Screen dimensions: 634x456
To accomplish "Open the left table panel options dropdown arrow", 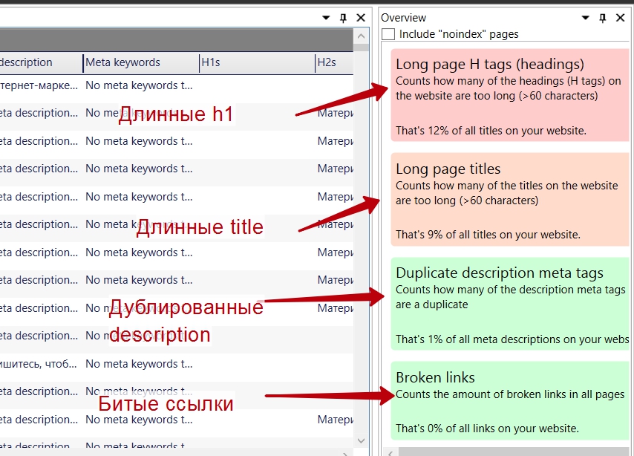I will click(x=326, y=18).
